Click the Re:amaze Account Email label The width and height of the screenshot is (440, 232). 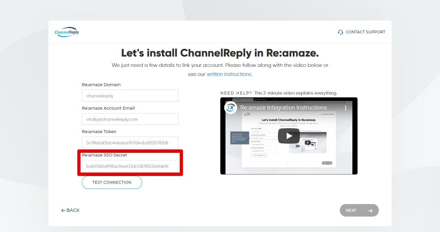[x=108, y=108]
